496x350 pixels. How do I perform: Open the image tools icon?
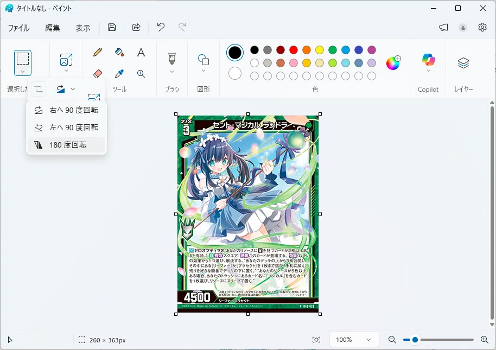[x=66, y=60]
